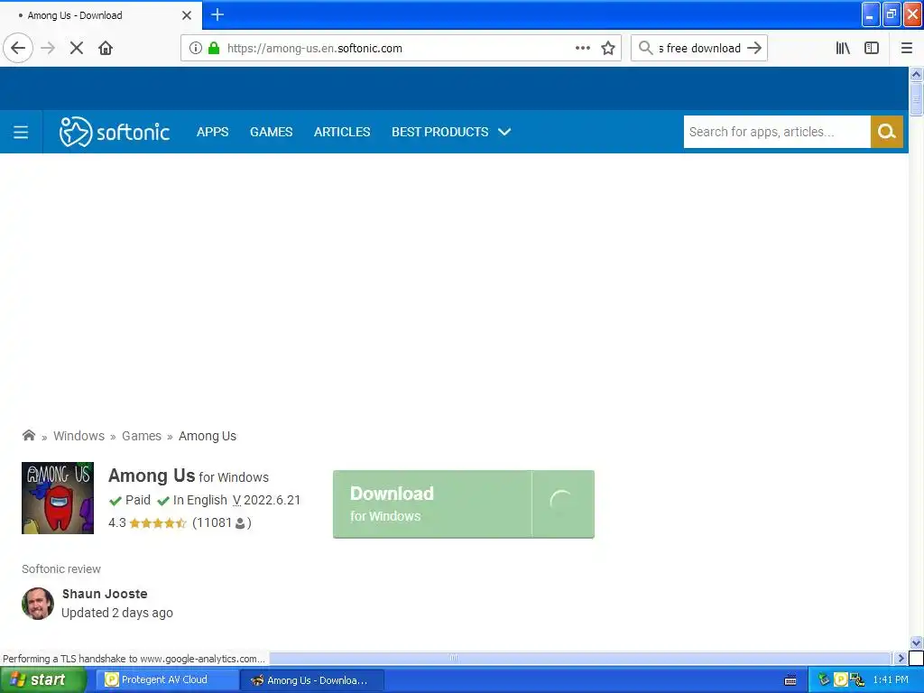Screen dimensions: 924x693
Task: Show site information icon in address bar
Action: click(x=195, y=48)
